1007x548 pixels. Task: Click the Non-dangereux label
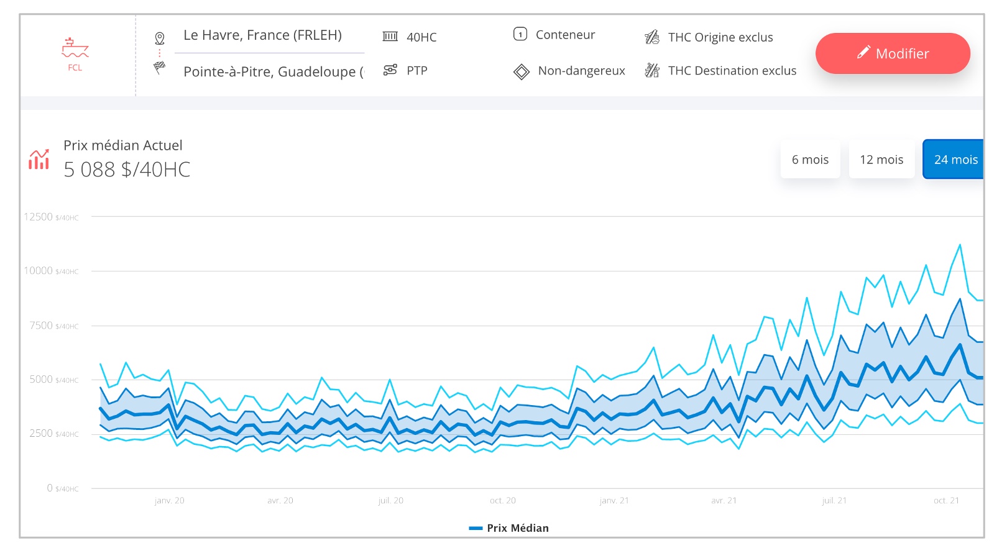coord(582,71)
